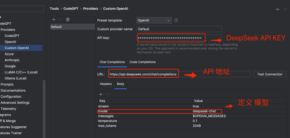
Task: Remove selected provider with minus icon
Action: click(61, 20)
